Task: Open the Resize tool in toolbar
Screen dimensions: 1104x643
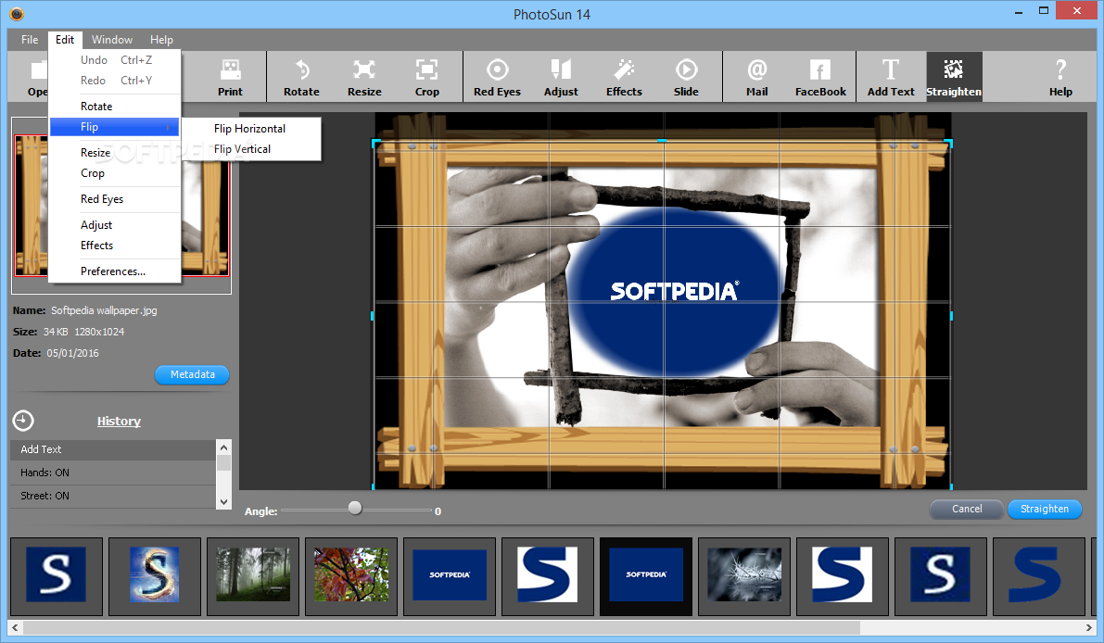Action: 364,78
